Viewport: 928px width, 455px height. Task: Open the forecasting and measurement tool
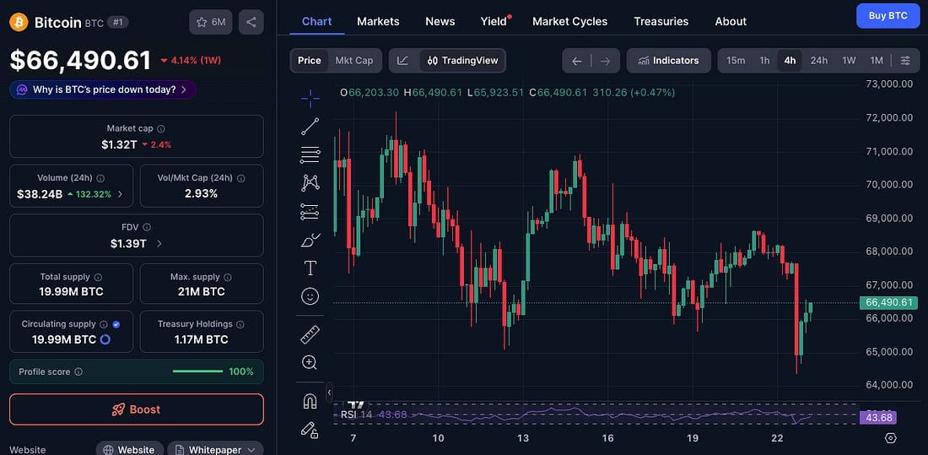tap(310, 212)
